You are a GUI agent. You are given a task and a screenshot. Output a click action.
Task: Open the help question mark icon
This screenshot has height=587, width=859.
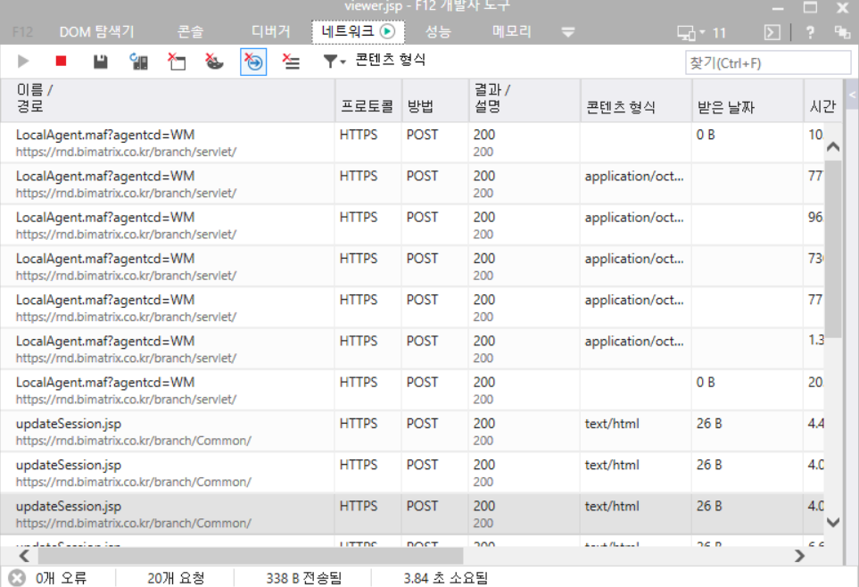click(810, 32)
